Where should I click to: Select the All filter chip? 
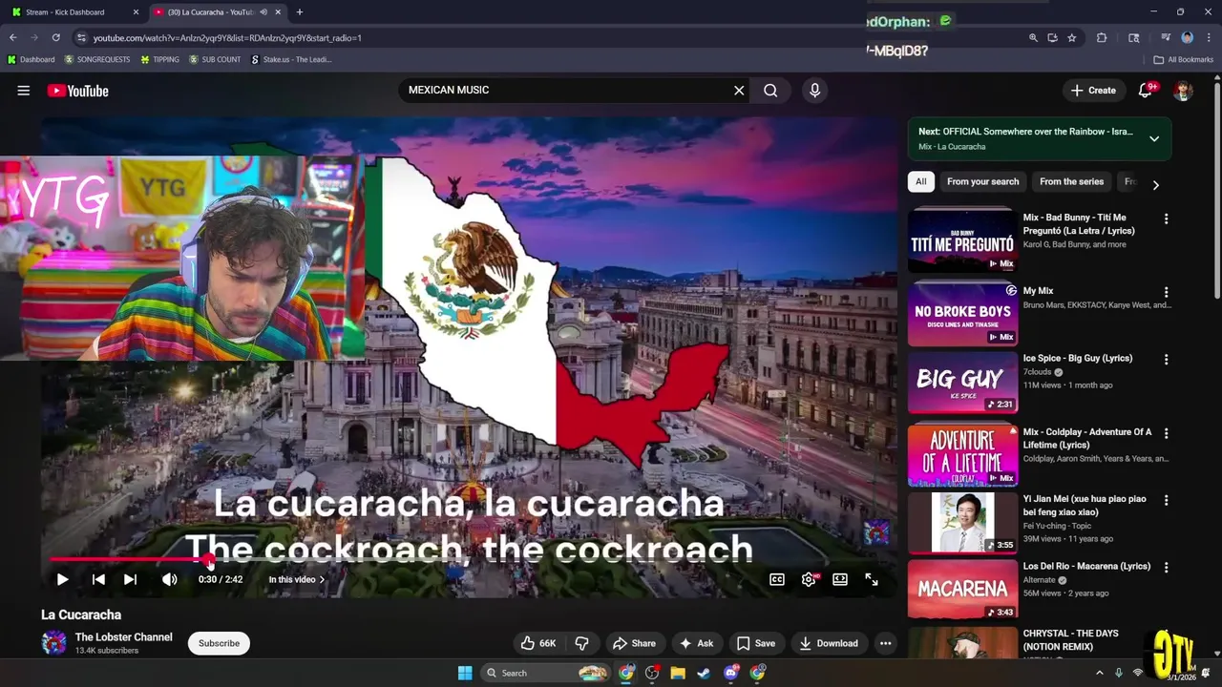pos(920,181)
